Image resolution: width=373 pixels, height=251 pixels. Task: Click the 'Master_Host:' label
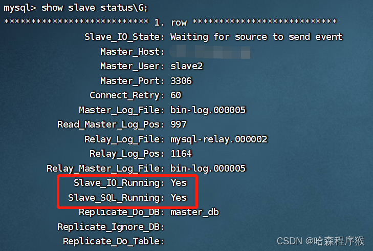click(132, 52)
